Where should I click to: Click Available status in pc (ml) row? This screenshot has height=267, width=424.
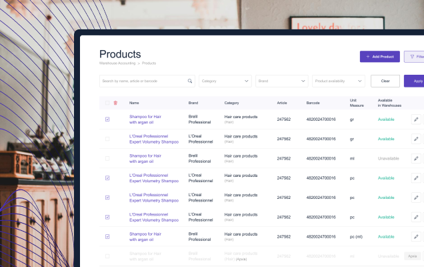[386, 237]
